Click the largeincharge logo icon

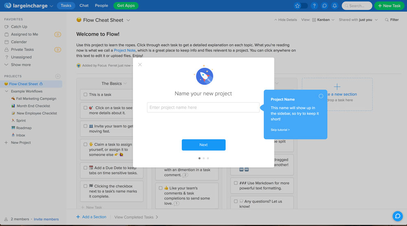tap(8, 5)
